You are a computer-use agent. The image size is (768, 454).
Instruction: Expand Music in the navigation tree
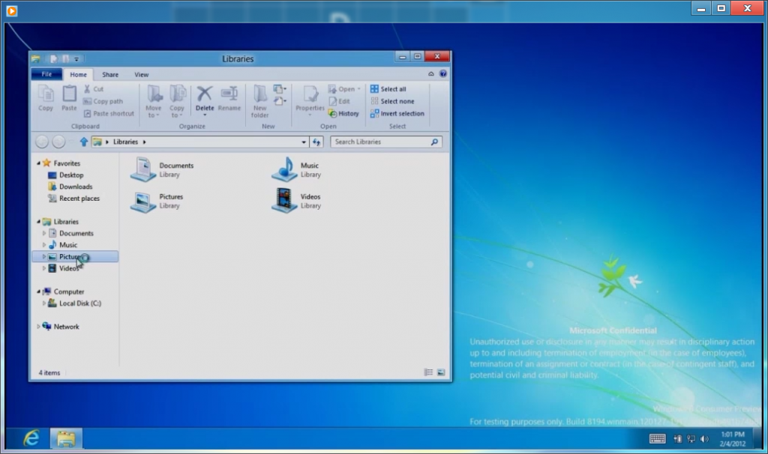pyautogui.click(x=44, y=245)
